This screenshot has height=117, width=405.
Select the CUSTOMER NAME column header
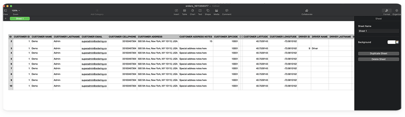click(42, 37)
